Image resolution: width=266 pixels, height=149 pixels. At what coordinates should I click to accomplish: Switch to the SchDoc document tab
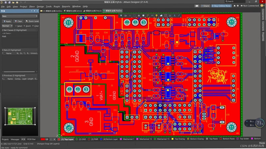[x=52, y=11]
